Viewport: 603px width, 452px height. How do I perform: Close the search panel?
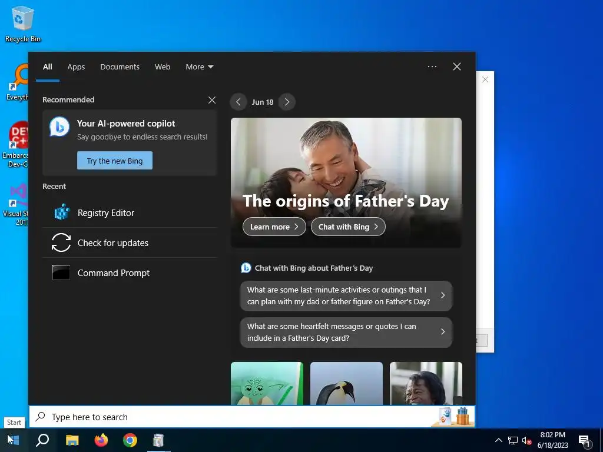(x=457, y=67)
